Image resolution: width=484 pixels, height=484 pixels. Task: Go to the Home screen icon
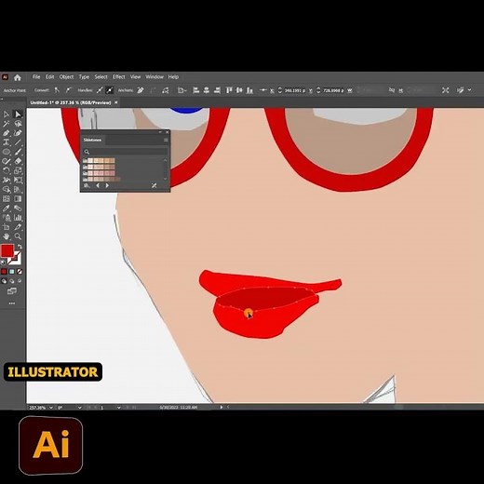click(18, 77)
